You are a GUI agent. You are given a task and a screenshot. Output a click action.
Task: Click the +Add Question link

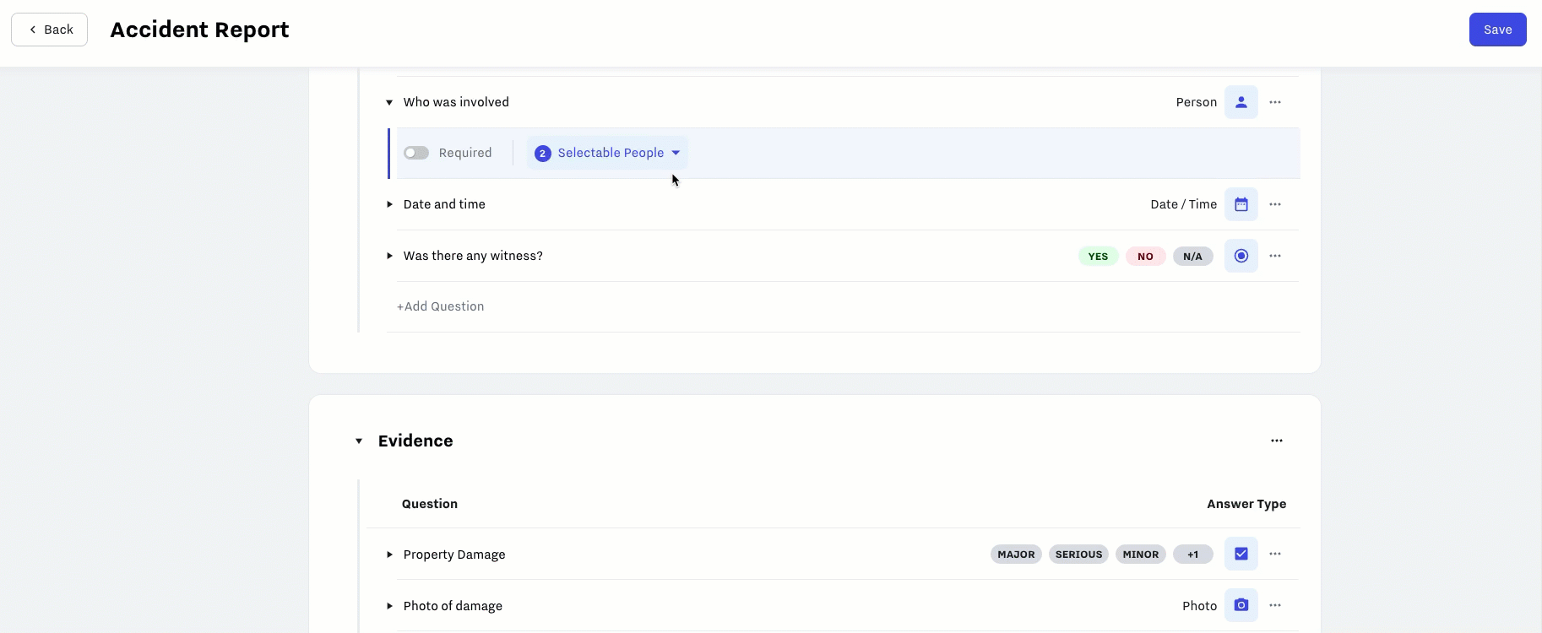pos(441,306)
